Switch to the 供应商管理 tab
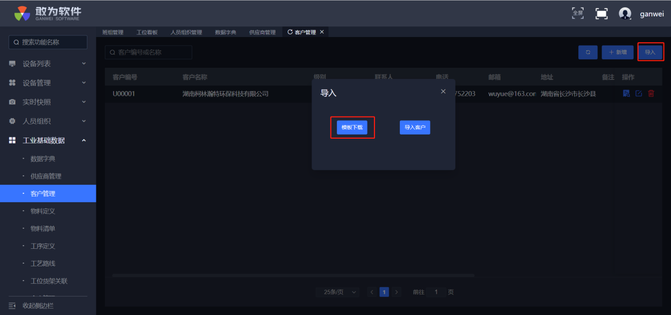 coord(263,32)
